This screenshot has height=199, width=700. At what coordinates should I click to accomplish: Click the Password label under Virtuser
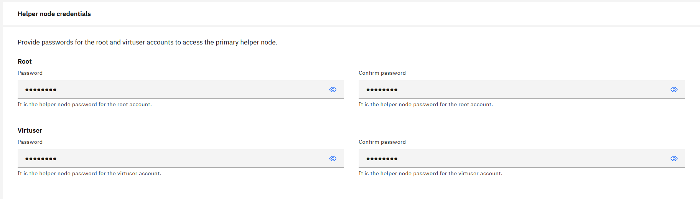tap(30, 142)
